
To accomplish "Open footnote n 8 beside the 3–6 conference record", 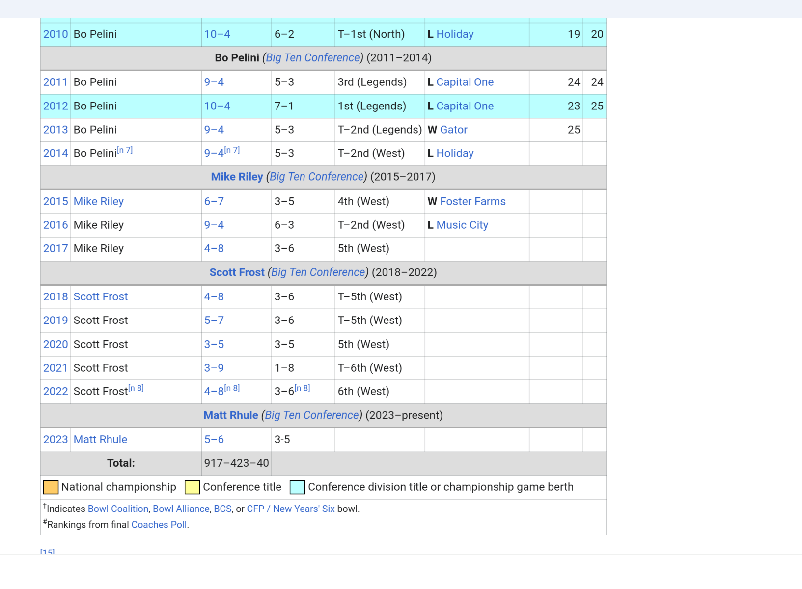I will tap(302, 388).
